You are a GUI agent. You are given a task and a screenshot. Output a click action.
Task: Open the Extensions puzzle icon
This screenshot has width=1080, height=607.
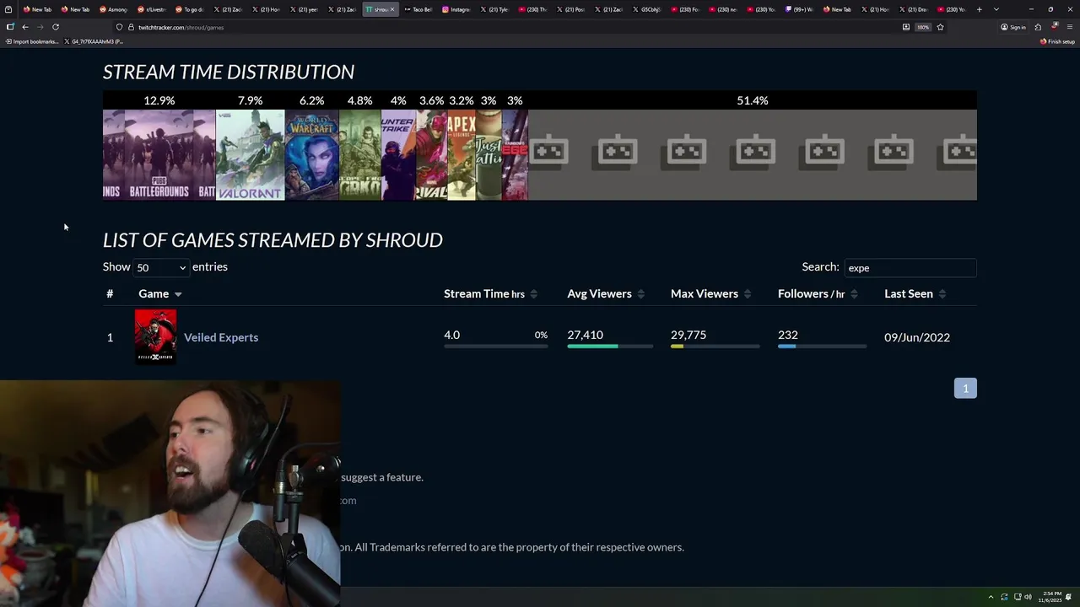click(1038, 27)
